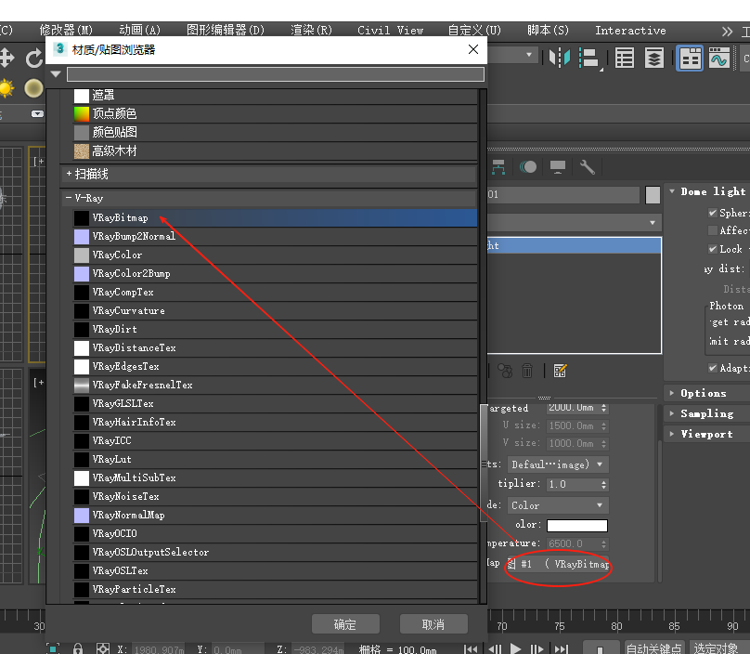
Task: Open the 脚本(S) menu
Action: pos(549,30)
